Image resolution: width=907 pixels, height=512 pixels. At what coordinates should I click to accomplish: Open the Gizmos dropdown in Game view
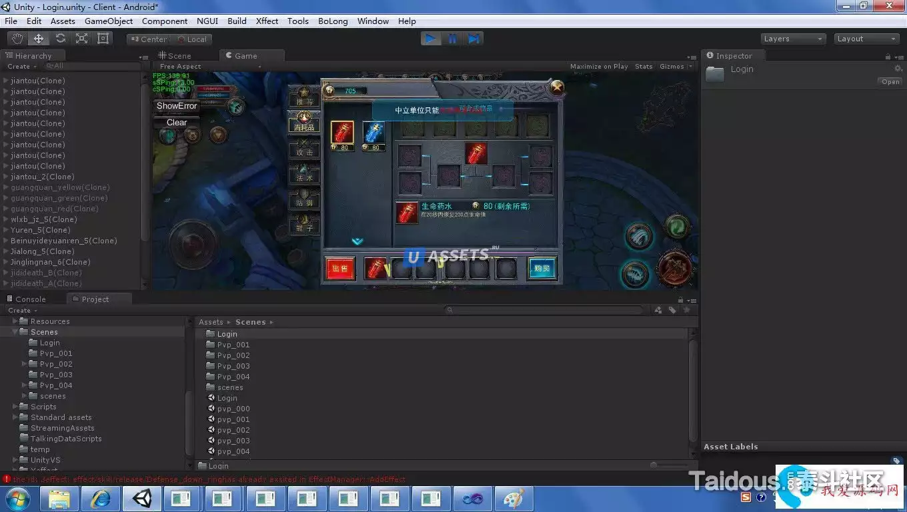pos(675,67)
